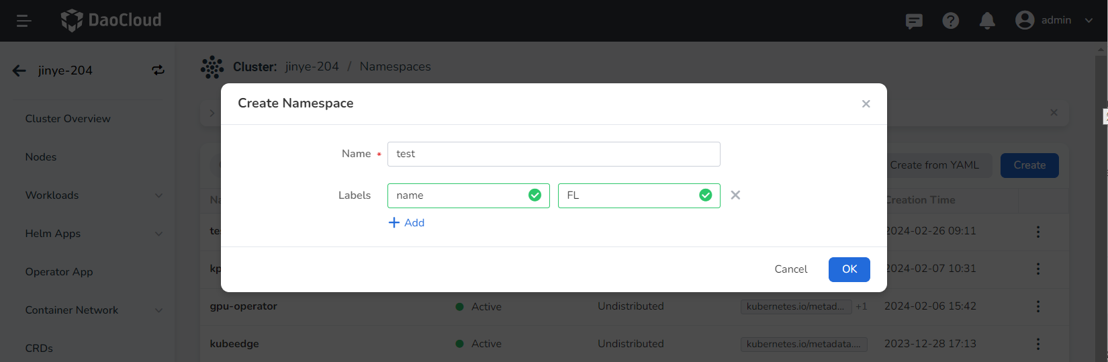This screenshot has height=362, width=1108.
Task: Remove the name/FL label row
Action: [735, 195]
